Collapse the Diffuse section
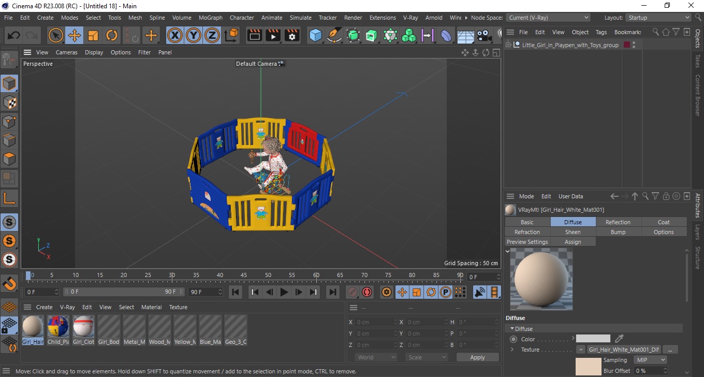This screenshot has height=377, width=704. coord(512,329)
